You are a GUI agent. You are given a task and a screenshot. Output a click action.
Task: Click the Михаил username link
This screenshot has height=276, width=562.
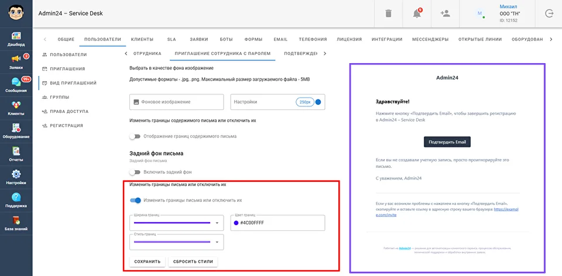coord(509,7)
